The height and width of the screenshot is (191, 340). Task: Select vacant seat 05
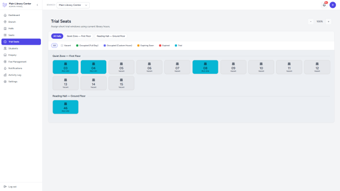(x=122, y=67)
